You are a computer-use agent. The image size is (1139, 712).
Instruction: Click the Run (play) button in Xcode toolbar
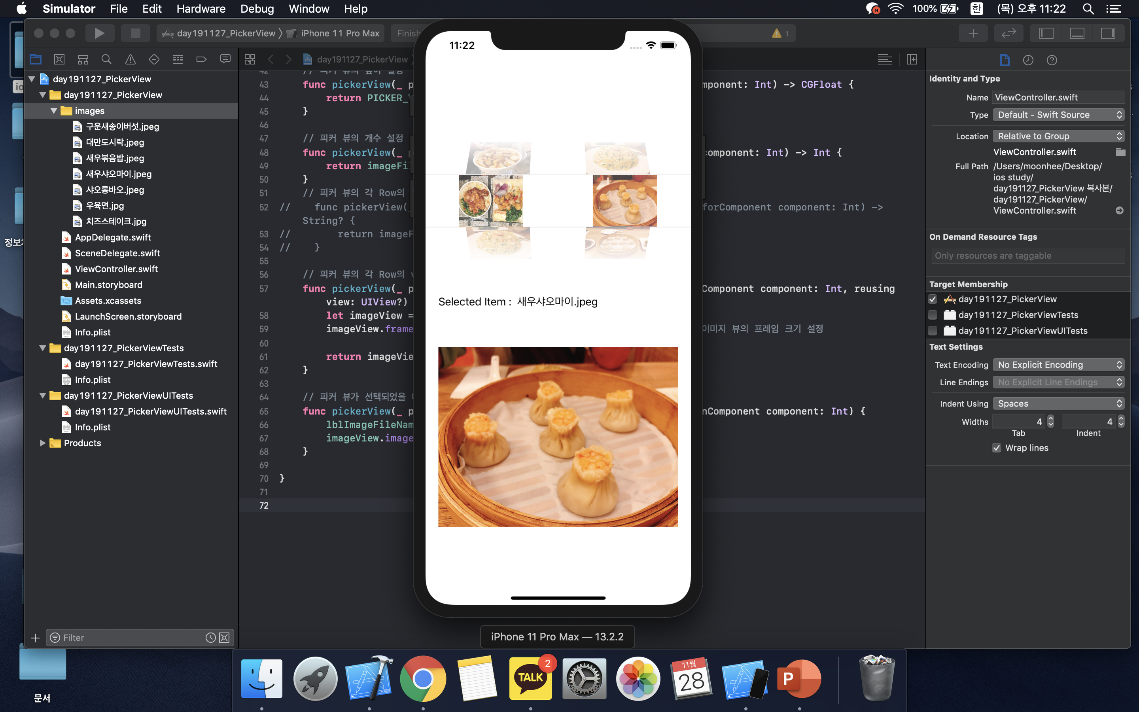99,33
